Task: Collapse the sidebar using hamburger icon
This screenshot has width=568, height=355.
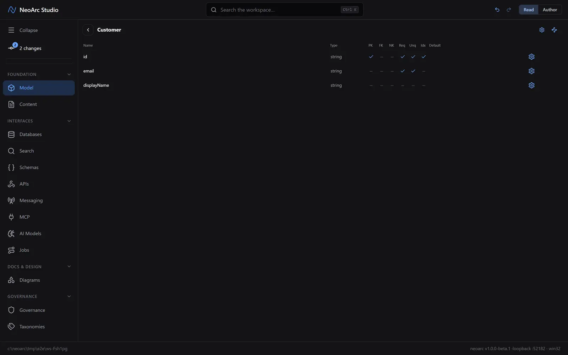Action: 11,30
